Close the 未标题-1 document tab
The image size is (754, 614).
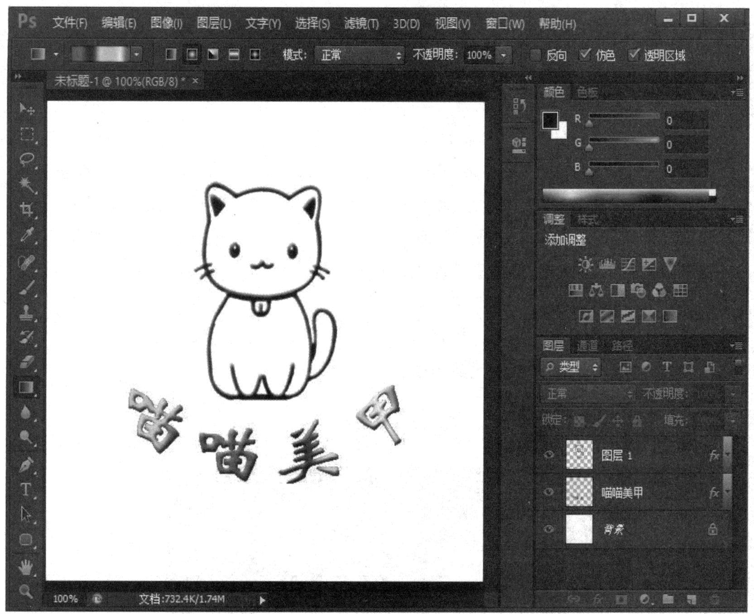(195, 81)
